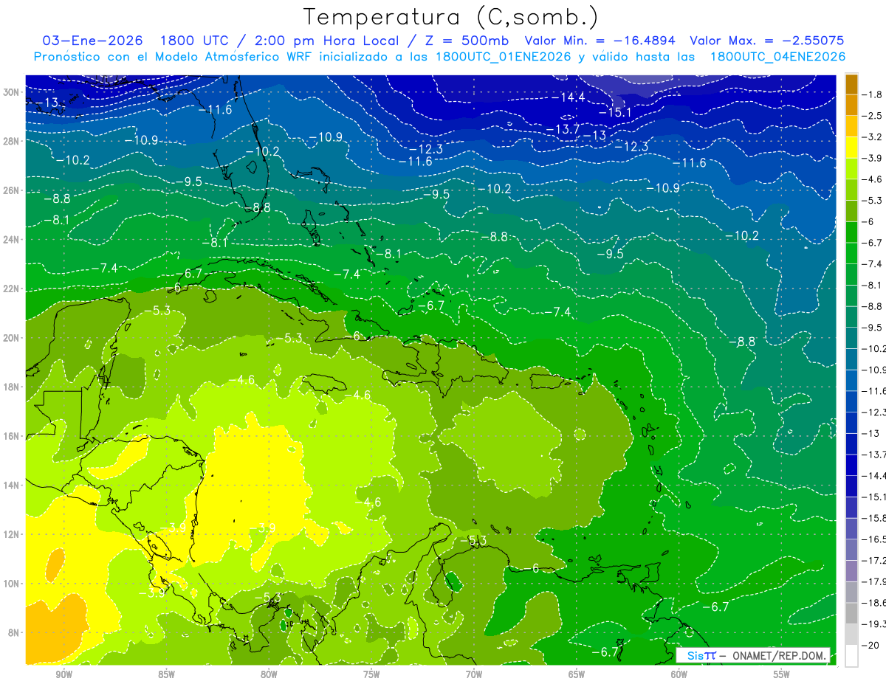Viewport: 886px width, 684px height.
Task: Pick the green swatch between -6 and -6.7
Action: click(851, 232)
